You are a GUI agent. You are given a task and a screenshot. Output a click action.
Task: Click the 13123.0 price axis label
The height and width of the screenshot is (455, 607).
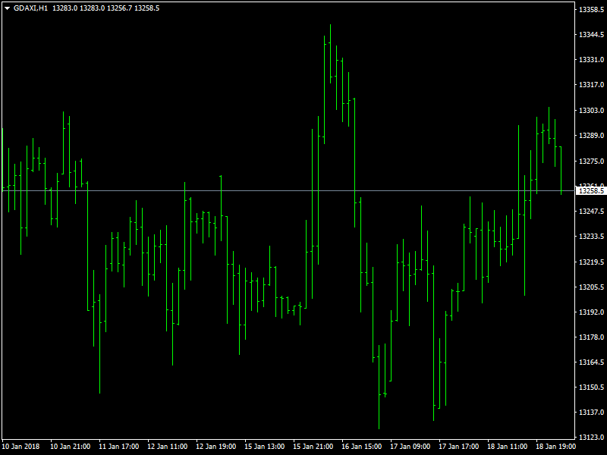pos(591,438)
